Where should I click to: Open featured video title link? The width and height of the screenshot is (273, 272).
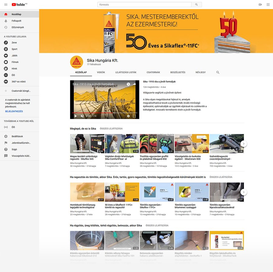[159, 82]
